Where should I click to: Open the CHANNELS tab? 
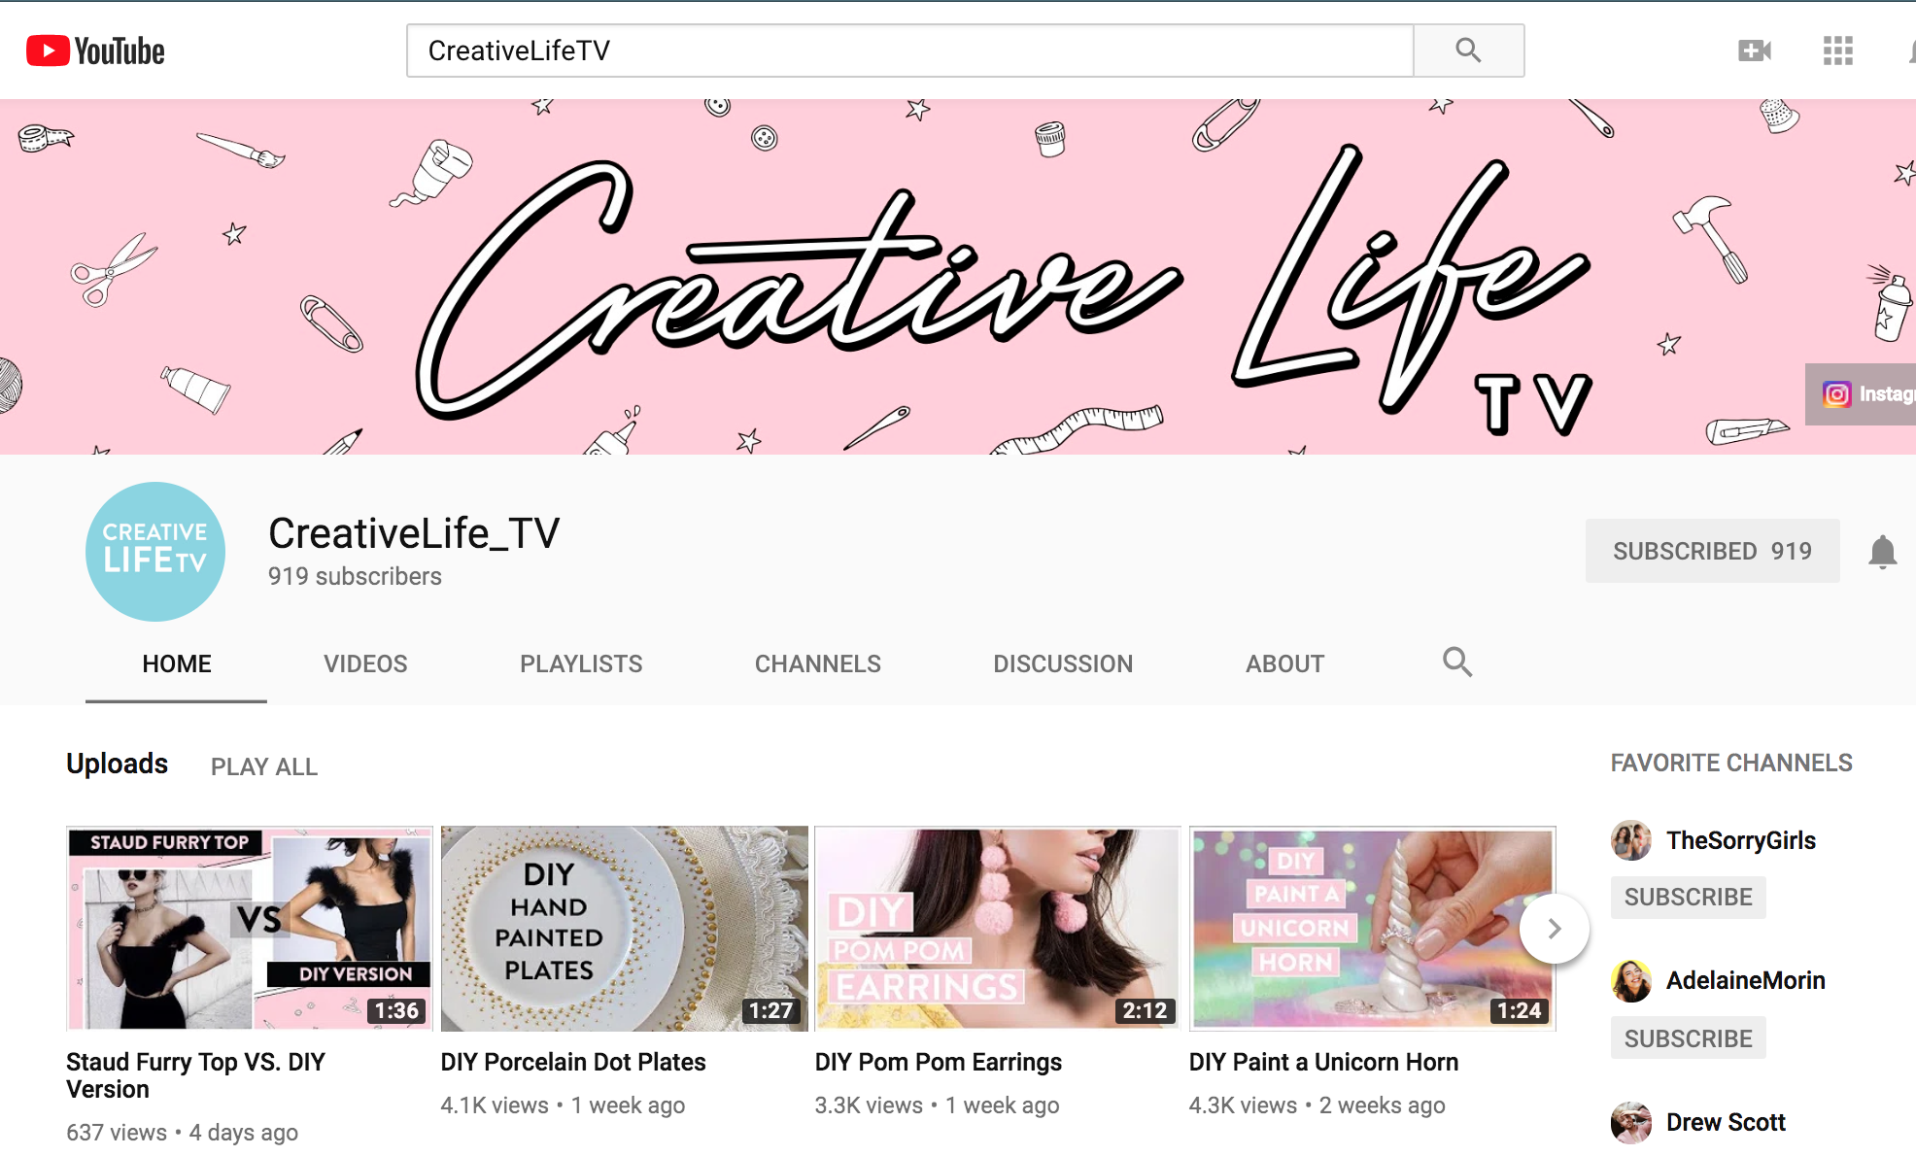pyautogui.click(x=817, y=664)
